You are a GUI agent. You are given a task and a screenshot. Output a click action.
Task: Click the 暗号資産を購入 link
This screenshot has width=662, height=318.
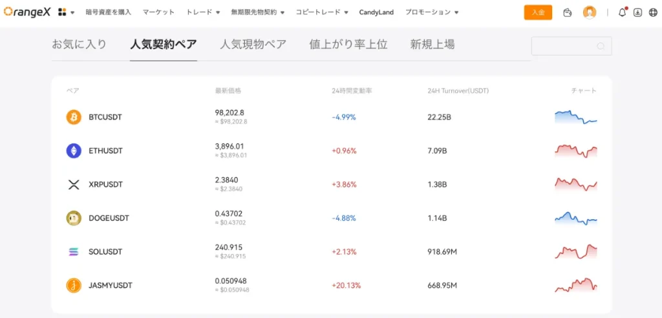tap(109, 12)
